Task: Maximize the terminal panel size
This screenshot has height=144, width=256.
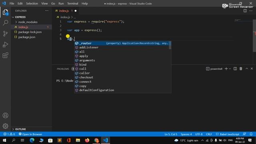Action: (247, 69)
